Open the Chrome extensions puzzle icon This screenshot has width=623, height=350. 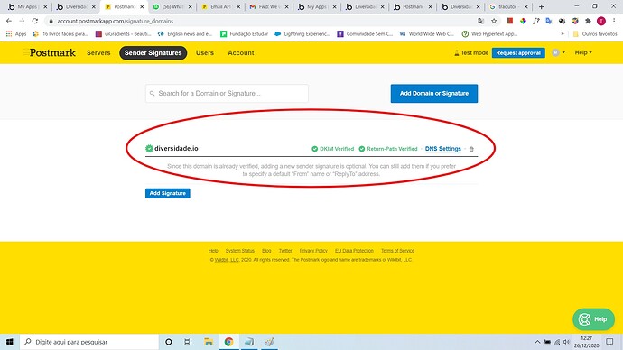click(x=588, y=21)
